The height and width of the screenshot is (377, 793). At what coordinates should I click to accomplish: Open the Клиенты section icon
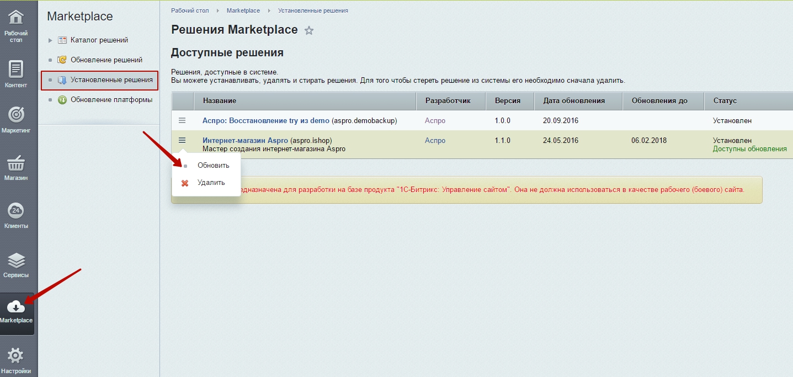[16, 211]
